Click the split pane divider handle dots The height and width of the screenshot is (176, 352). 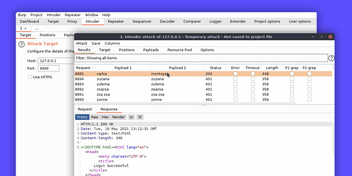[204, 105]
